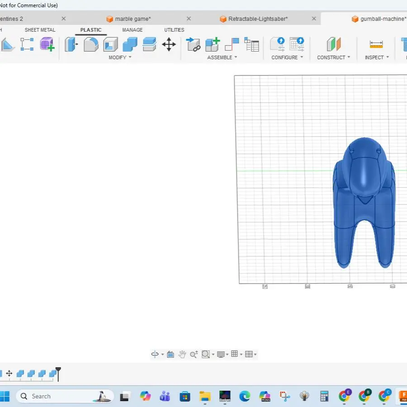This screenshot has height=407, width=407.
Task: Switch to the SHEET METAL tab
Action: [x=40, y=30]
